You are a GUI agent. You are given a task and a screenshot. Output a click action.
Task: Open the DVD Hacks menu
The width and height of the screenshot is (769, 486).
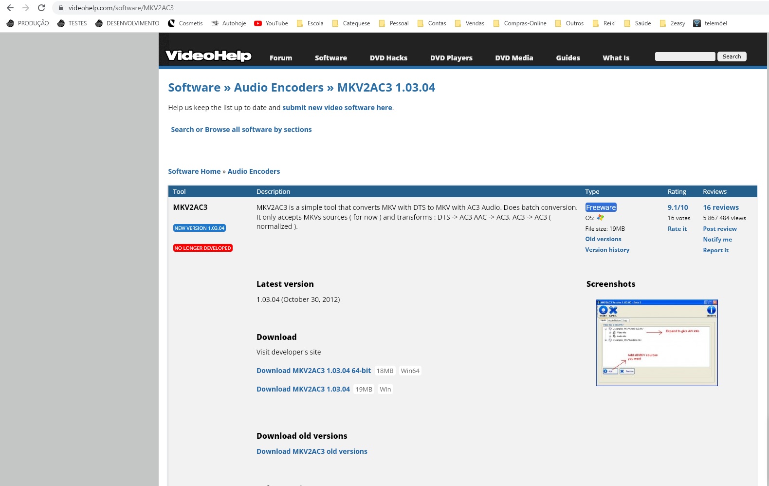point(388,58)
